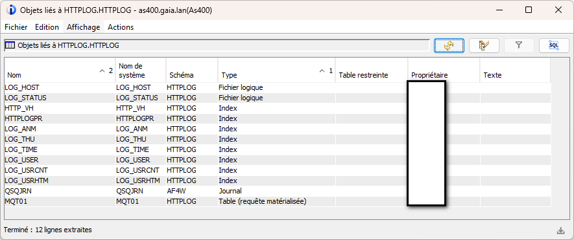
Task: Click the export download icon in status bar
Action: point(560,230)
